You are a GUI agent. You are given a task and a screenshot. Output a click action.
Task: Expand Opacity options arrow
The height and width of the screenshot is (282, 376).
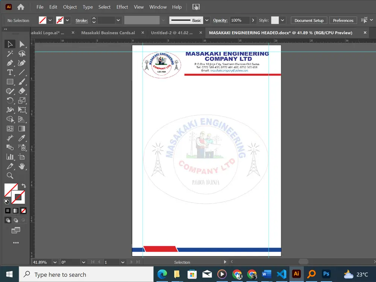click(x=253, y=20)
